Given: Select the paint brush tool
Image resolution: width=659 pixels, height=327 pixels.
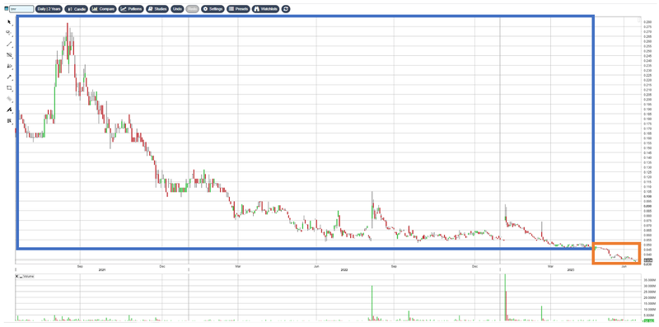Looking at the screenshot, I should pos(9,110).
